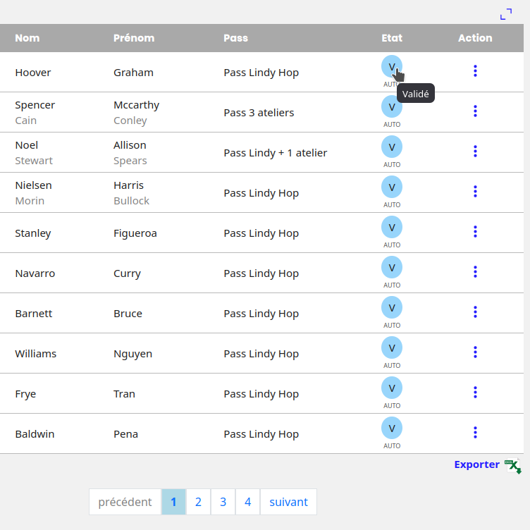Select the 'Figueroa' first name cell

click(135, 233)
